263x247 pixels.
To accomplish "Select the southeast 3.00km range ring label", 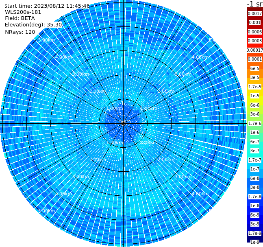I will (183, 177).
